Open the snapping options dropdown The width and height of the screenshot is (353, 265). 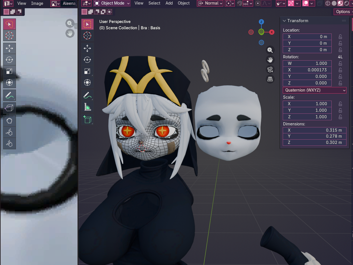click(x=248, y=3)
